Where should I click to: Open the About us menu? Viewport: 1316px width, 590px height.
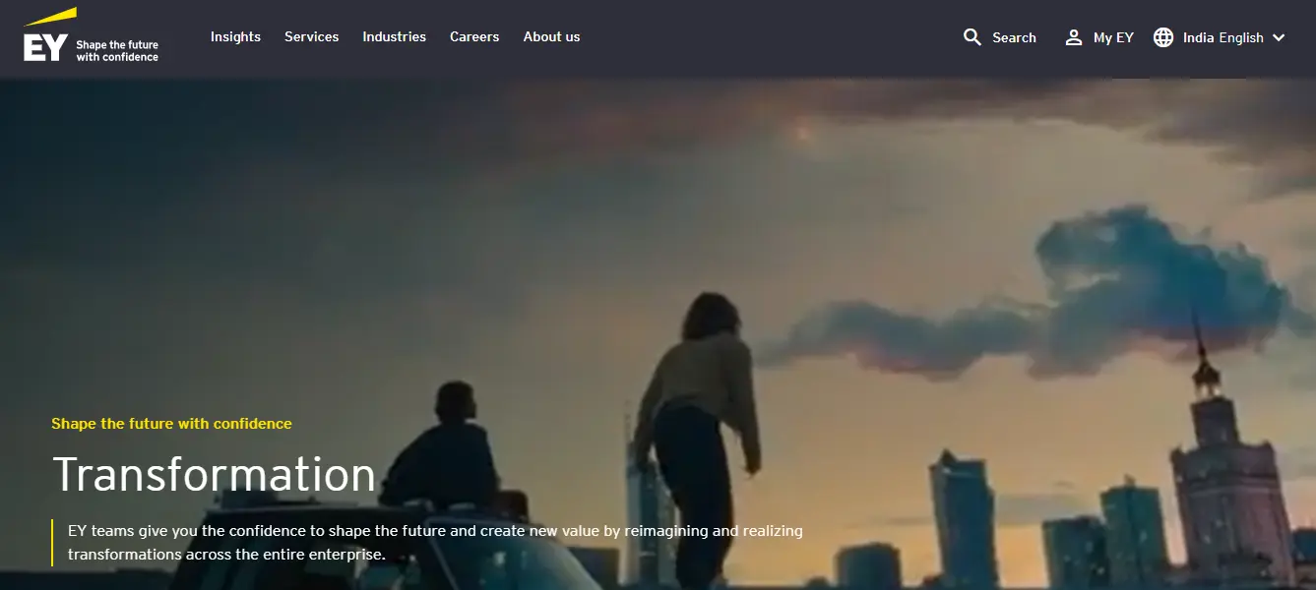(x=551, y=36)
